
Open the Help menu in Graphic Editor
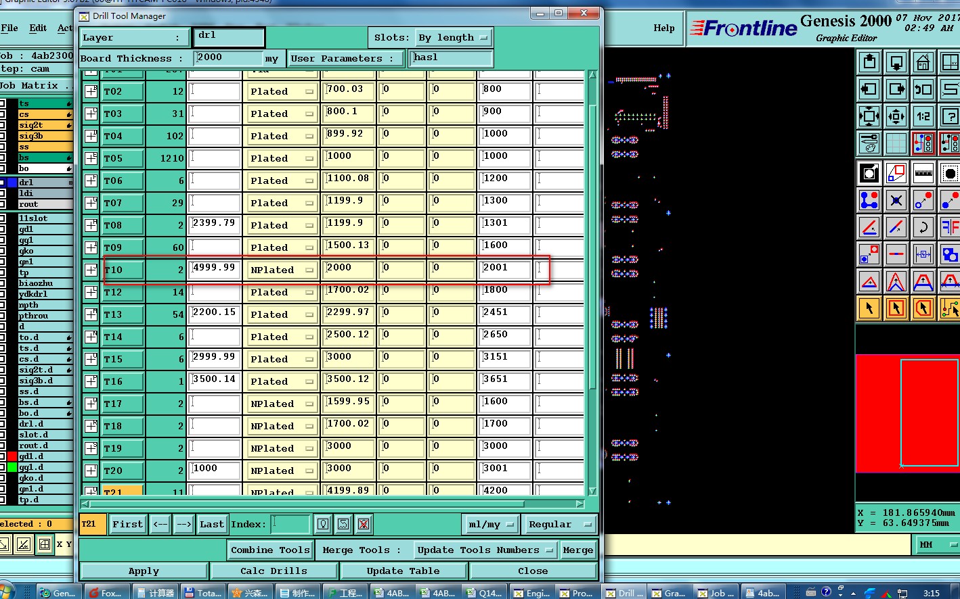coord(663,28)
